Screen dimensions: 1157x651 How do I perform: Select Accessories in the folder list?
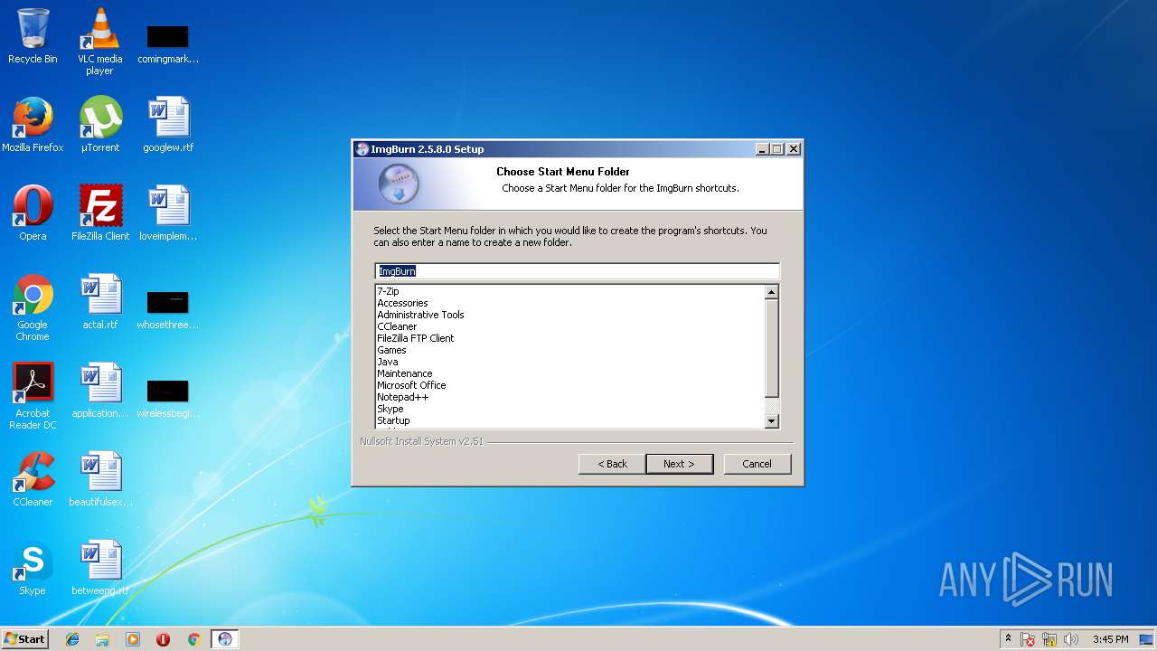click(x=402, y=303)
